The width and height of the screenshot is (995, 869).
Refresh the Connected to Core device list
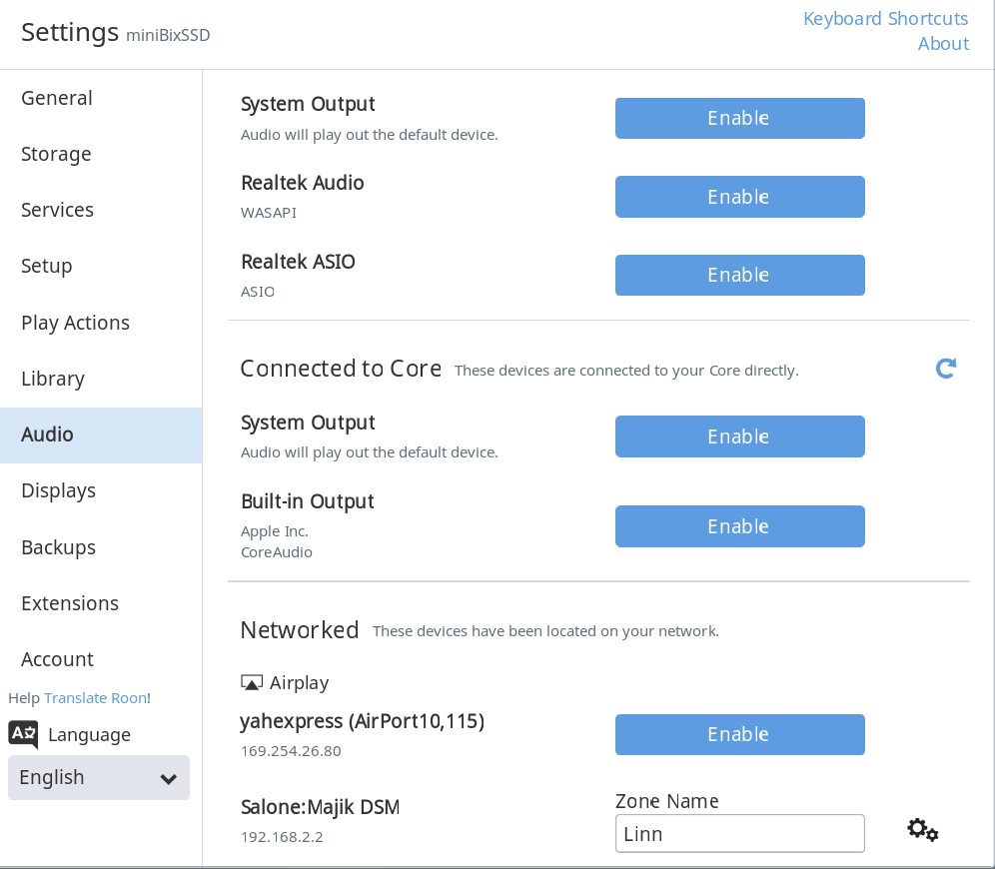pos(945,369)
